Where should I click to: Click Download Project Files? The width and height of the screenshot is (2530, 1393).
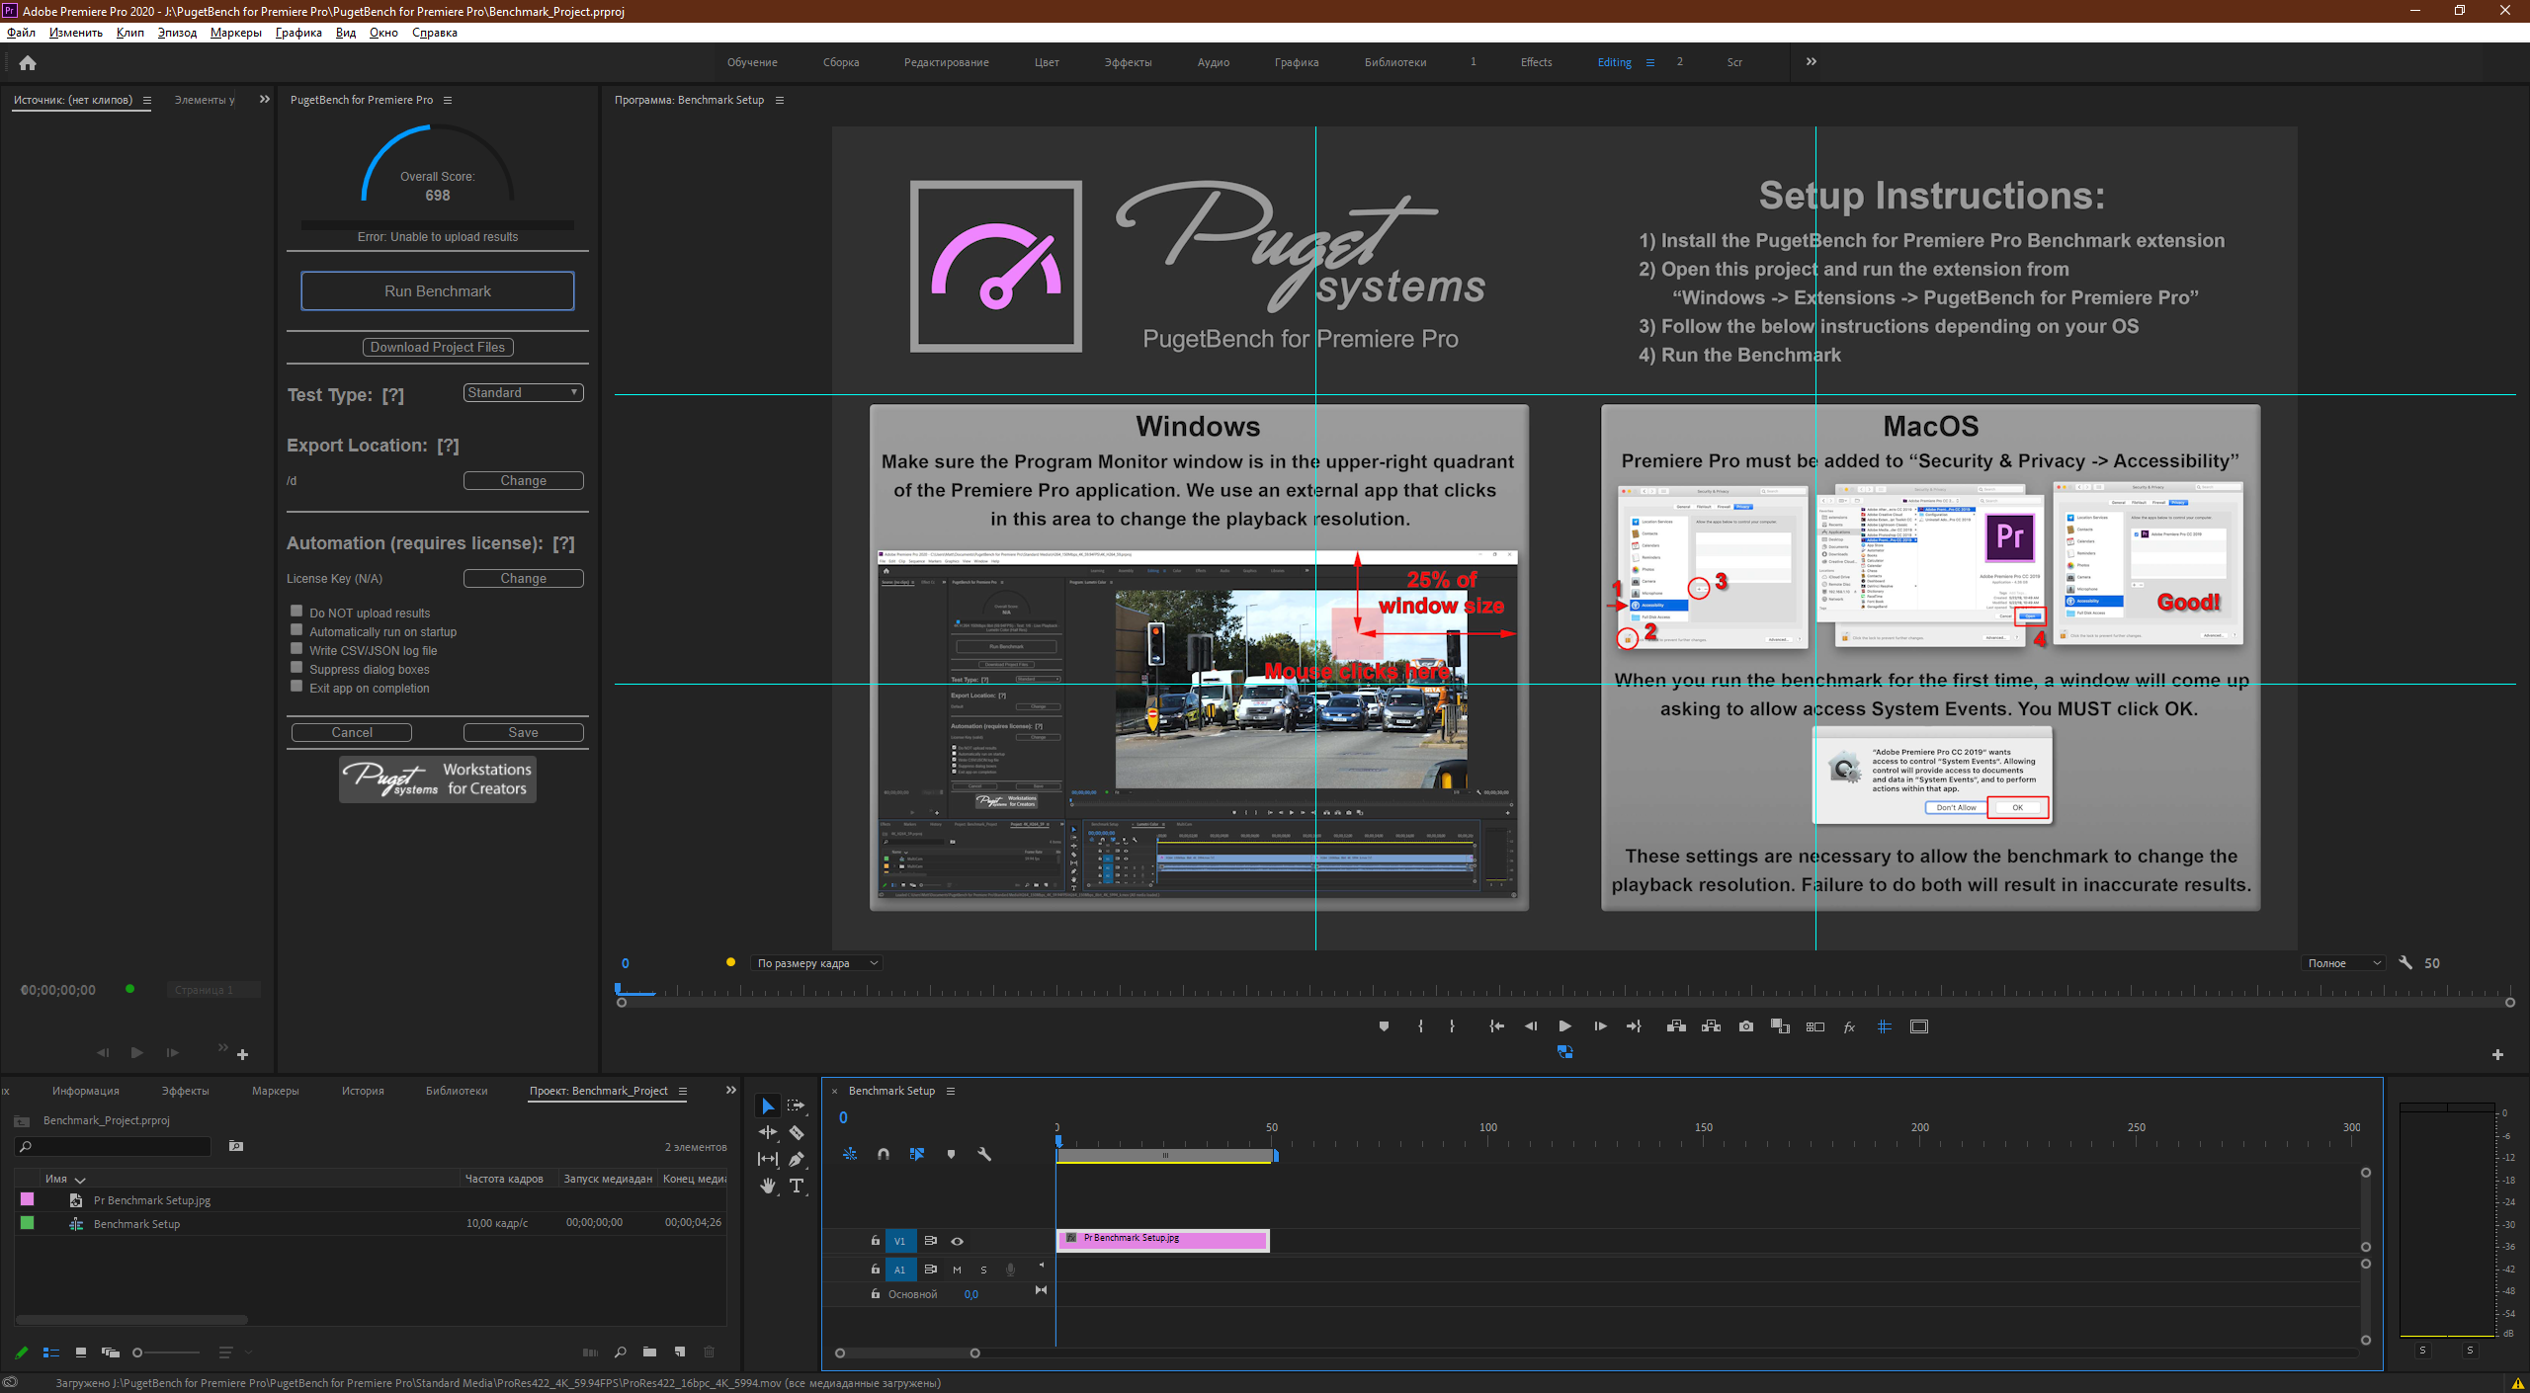tap(438, 347)
